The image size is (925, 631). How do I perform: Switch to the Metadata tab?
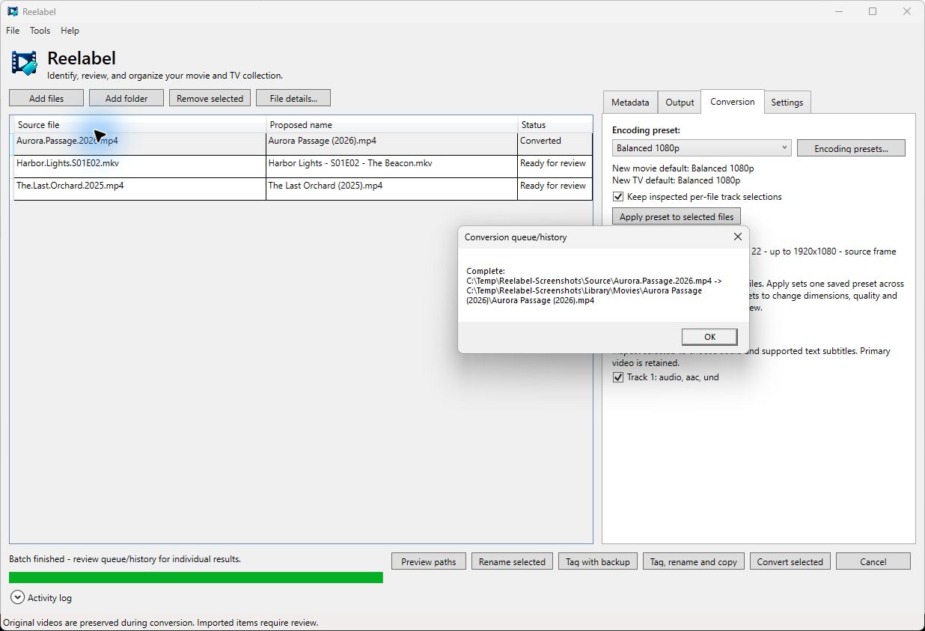(x=630, y=103)
